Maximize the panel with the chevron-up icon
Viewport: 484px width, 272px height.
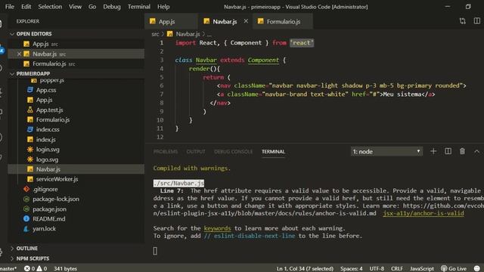tap(476, 151)
